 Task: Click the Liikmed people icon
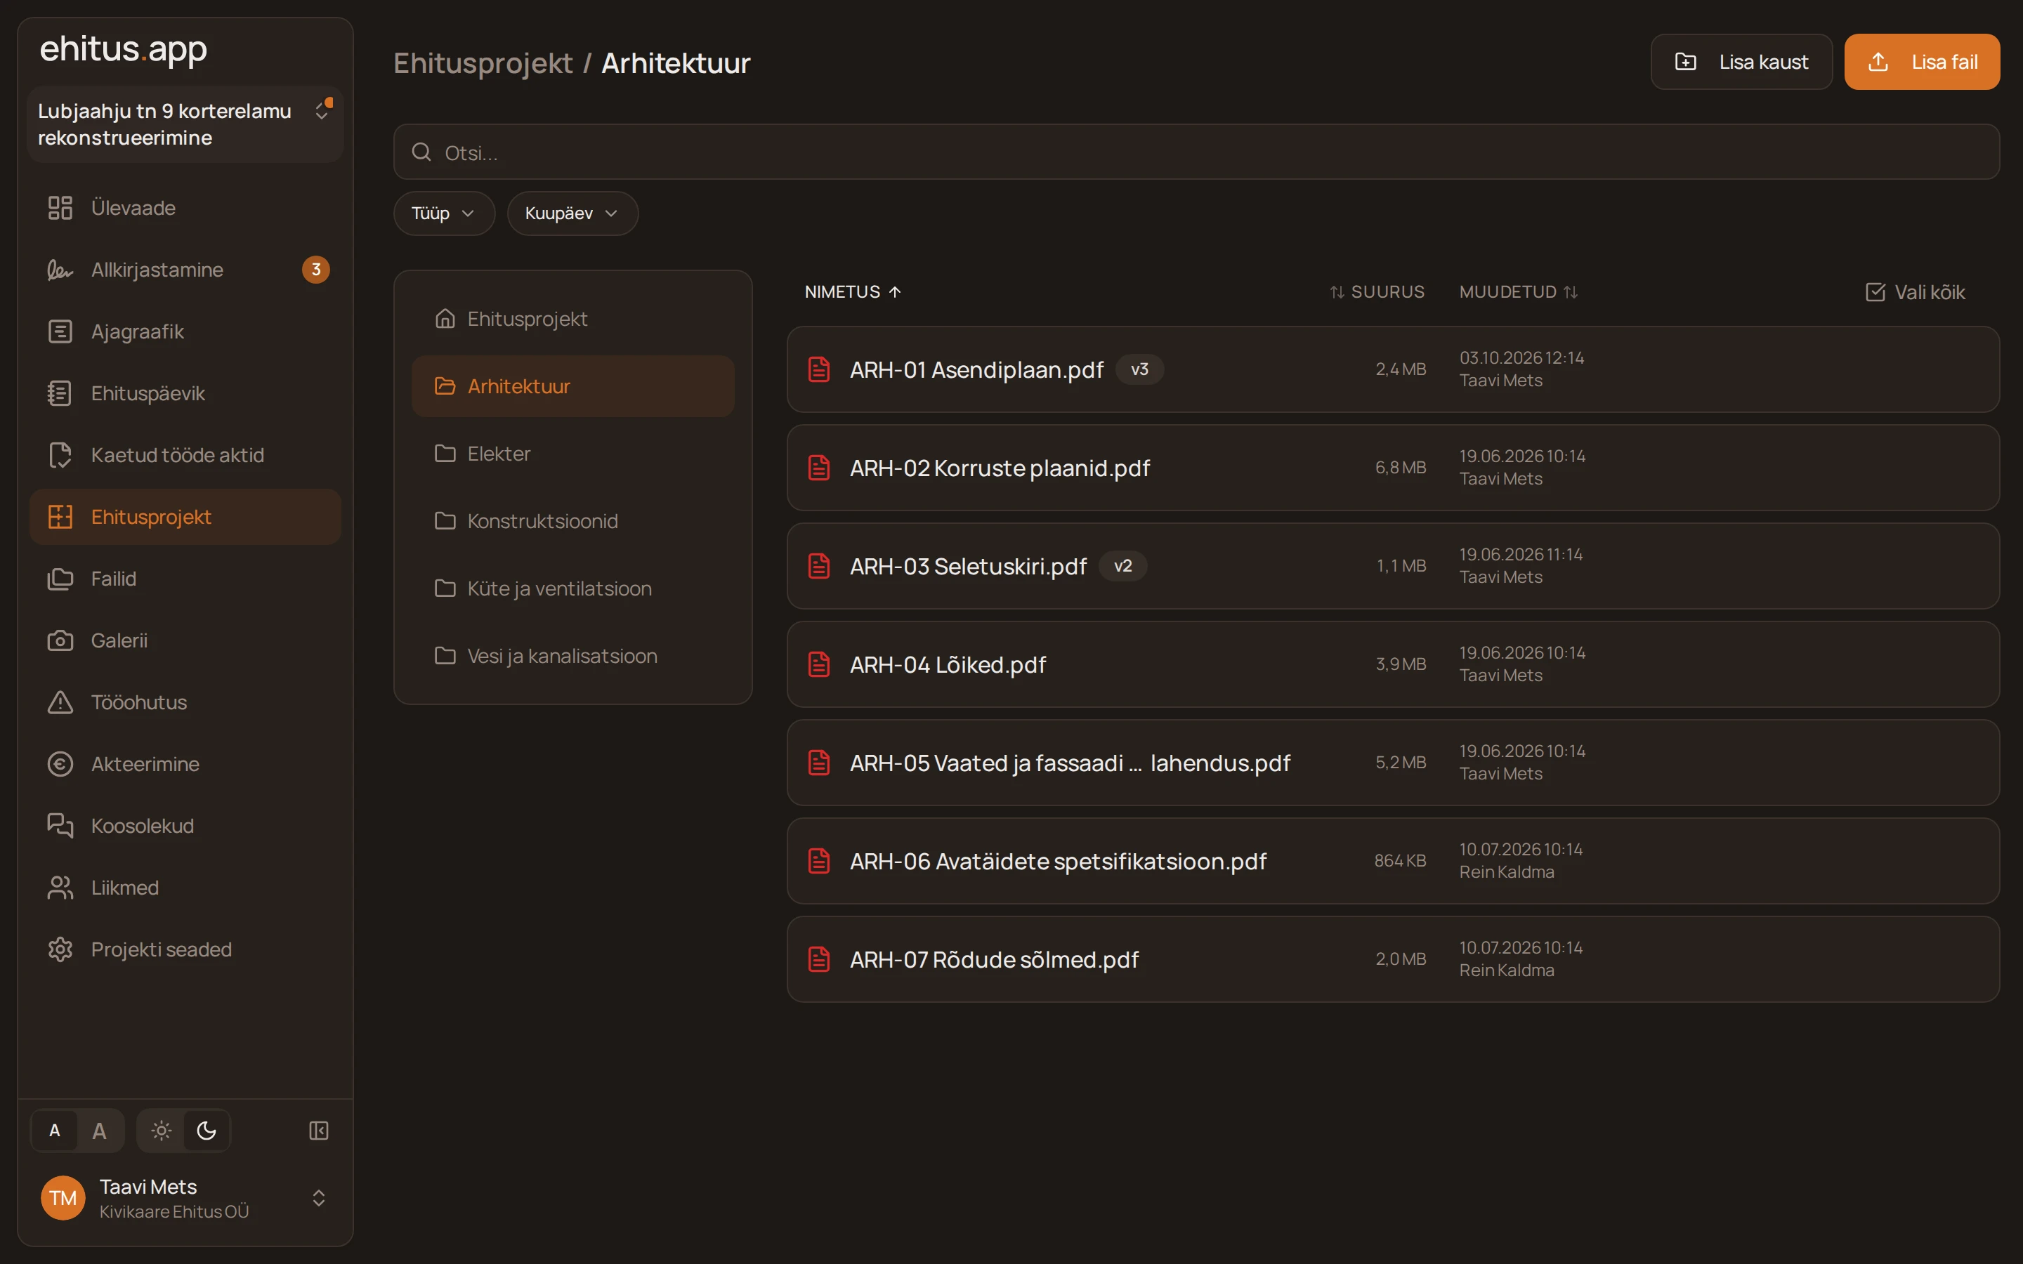pos(60,888)
